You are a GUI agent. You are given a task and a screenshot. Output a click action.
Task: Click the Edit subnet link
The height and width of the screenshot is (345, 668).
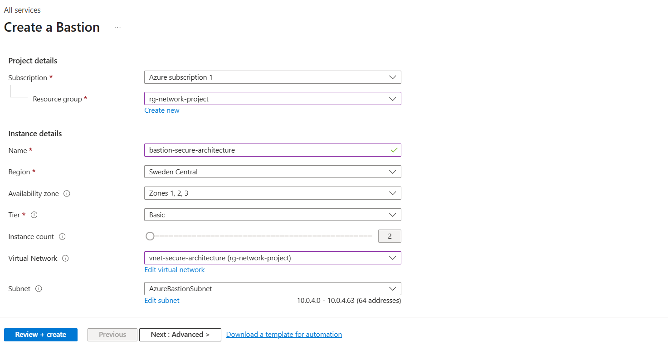click(x=162, y=301)
